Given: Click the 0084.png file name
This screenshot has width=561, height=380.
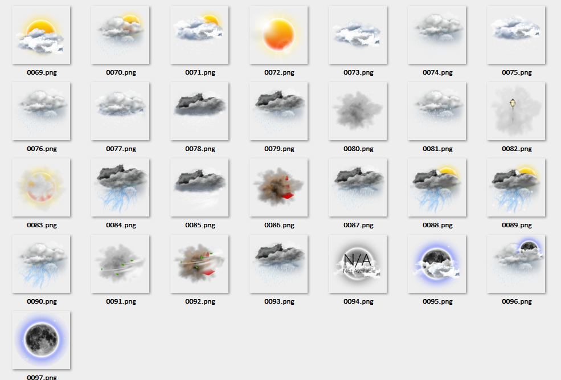Looking at the screenshot, I should click(121, 225).
